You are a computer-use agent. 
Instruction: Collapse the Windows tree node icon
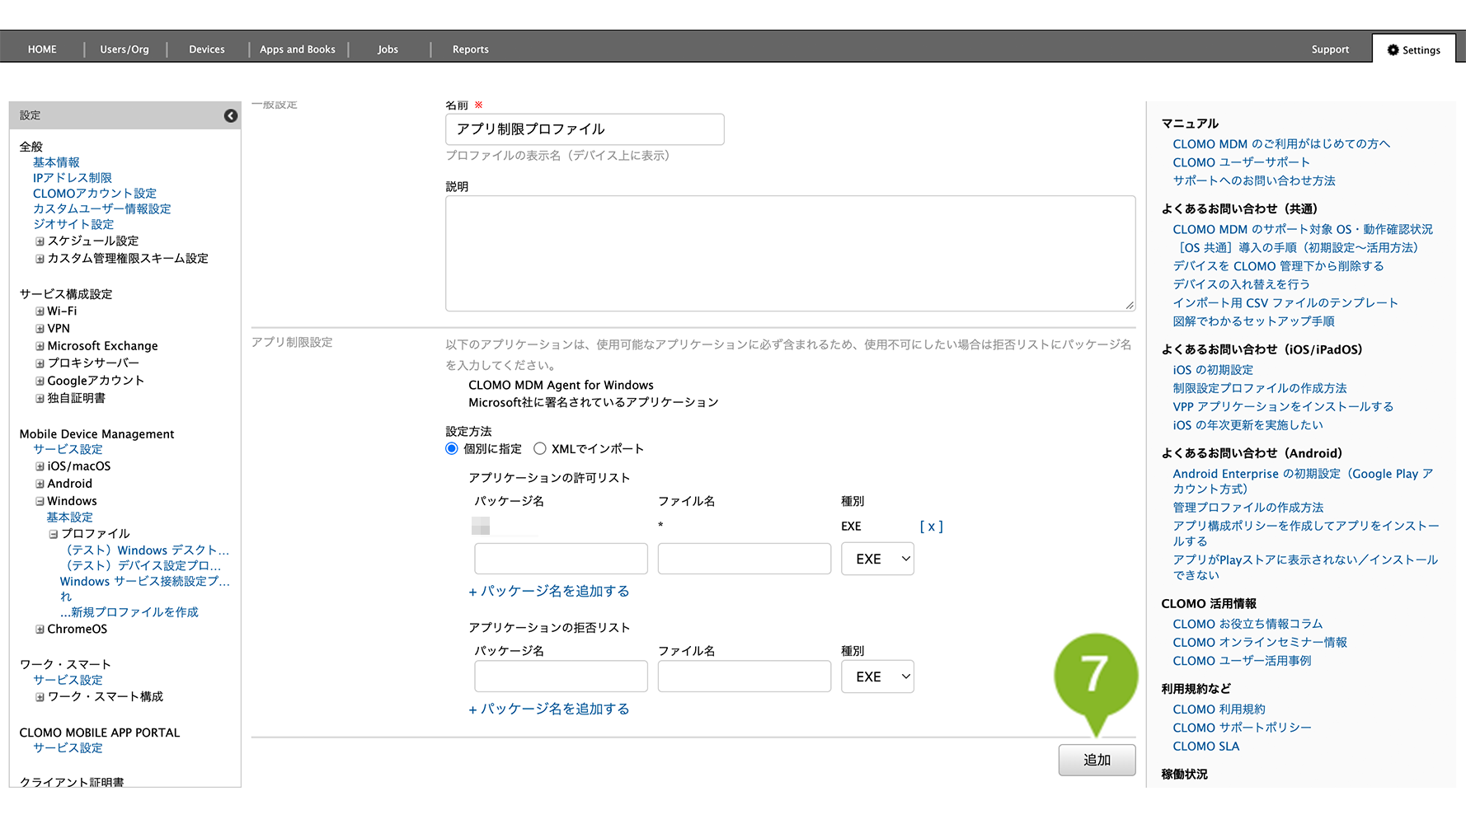tap(40, 501)
